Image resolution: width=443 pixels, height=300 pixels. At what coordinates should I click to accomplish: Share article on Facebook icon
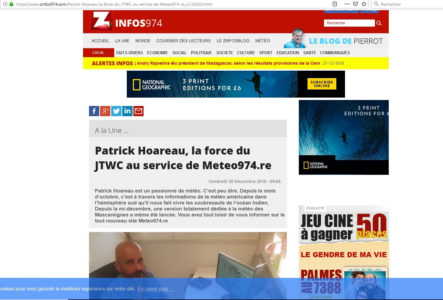[94, 111]
